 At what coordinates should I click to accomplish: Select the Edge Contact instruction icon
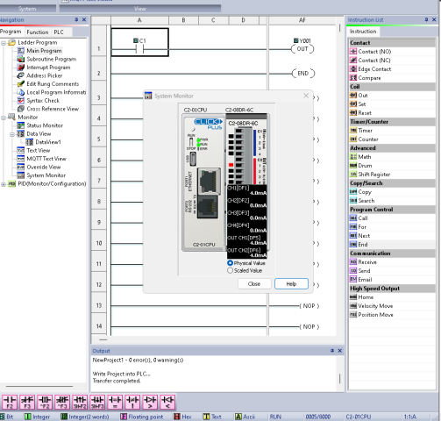pos(353,69)
